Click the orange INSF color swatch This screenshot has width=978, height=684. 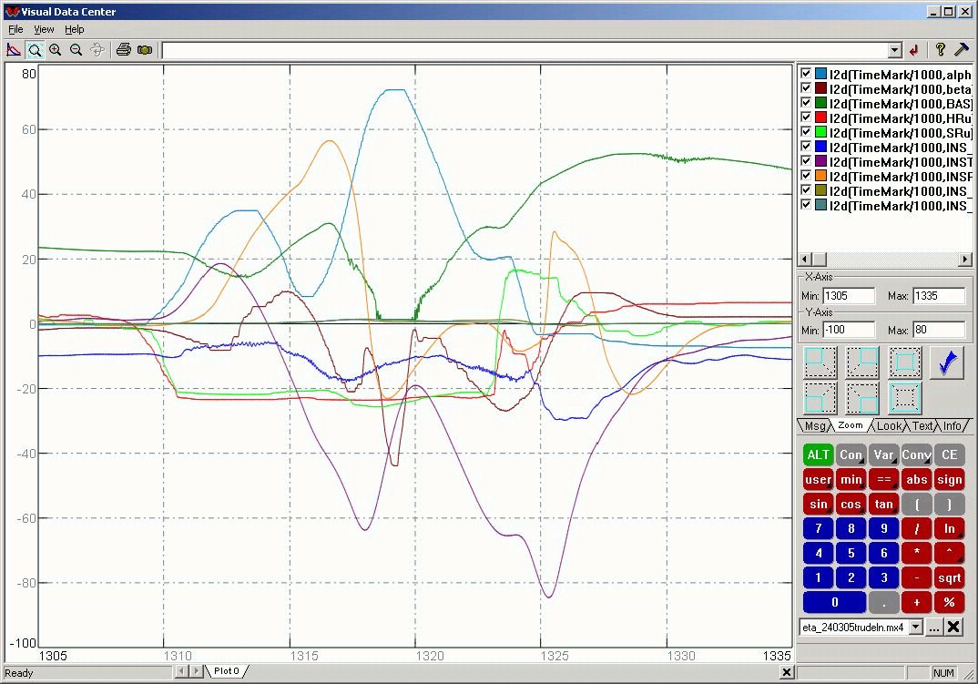[x=821, y=176]
